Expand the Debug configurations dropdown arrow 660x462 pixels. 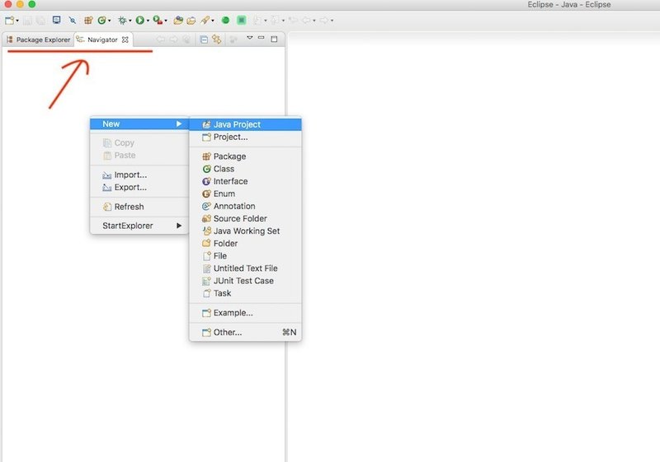[130, 21]
